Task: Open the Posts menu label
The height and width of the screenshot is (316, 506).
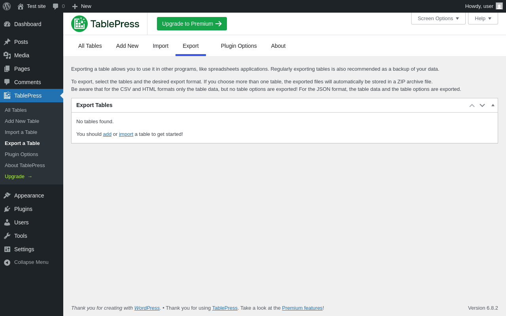Action: [21, 42]
